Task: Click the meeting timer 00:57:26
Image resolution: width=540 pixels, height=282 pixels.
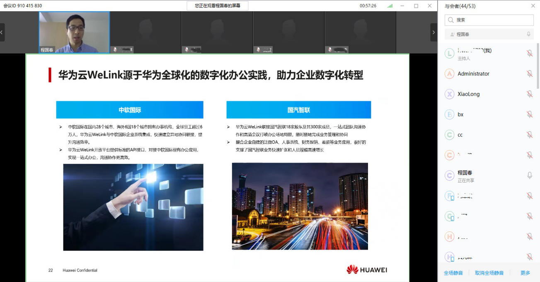Action: click(x=368, y=6)
